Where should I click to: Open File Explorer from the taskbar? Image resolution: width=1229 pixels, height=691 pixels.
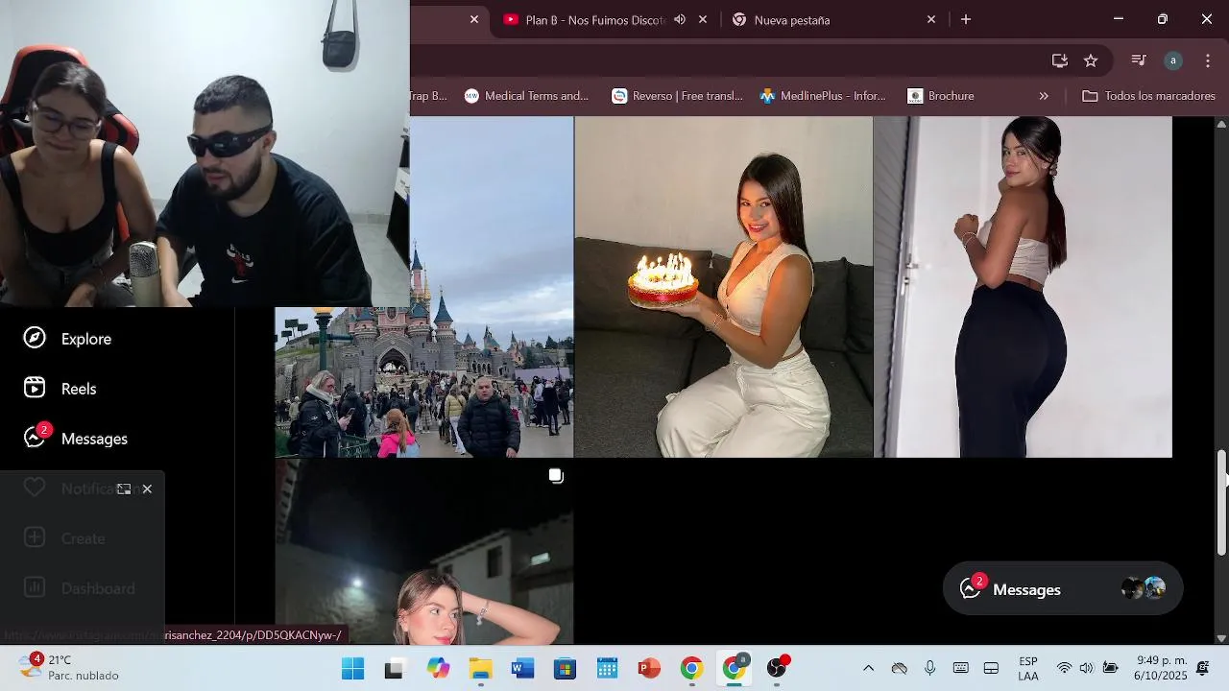point(480,668)
